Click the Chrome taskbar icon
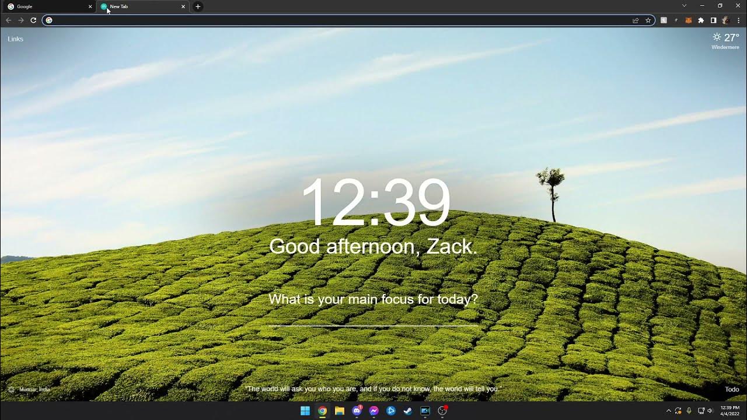747x420 pixels. click(322, 411)
